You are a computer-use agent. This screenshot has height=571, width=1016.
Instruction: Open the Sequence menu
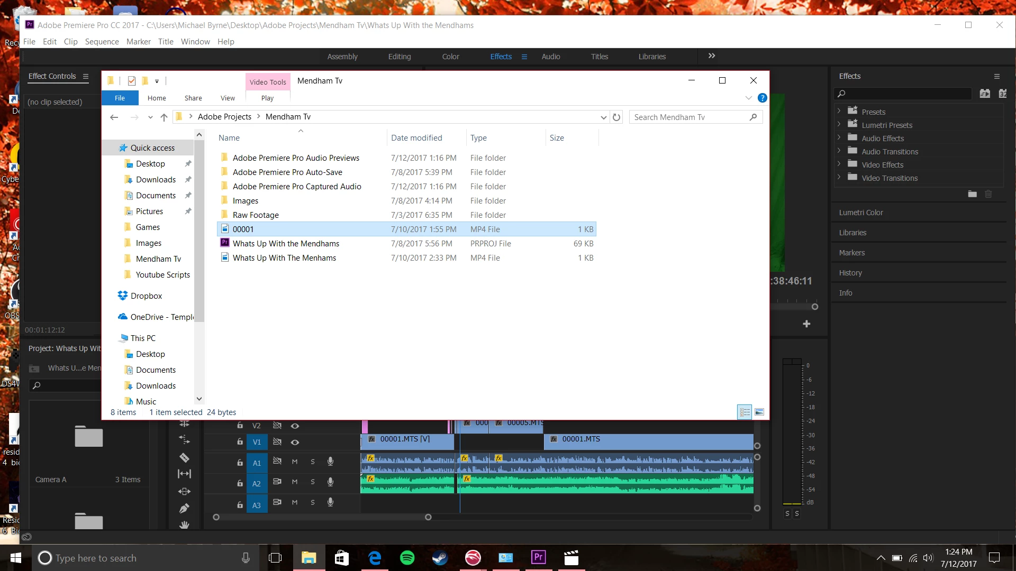pos(102,42)
